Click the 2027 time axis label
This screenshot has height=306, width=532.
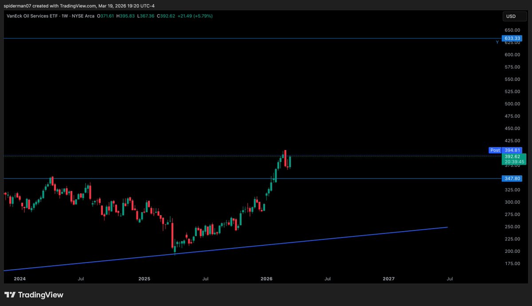pos(389,279)
